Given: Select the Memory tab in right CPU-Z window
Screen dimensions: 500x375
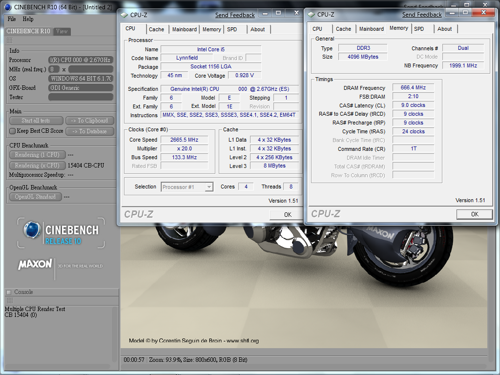Looking at the screenshot, I should (x=399, y=28).
